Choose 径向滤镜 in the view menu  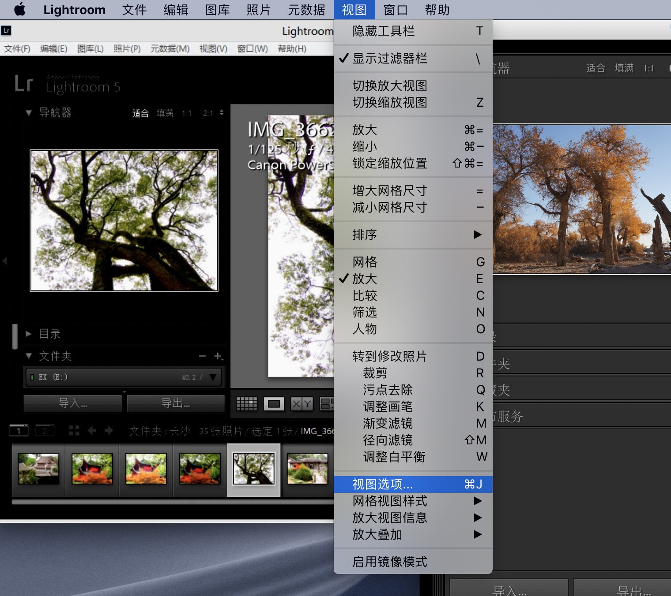point(413,440)
